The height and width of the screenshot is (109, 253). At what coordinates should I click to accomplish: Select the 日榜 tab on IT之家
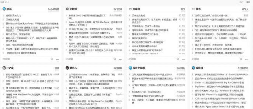click(57, 68)
